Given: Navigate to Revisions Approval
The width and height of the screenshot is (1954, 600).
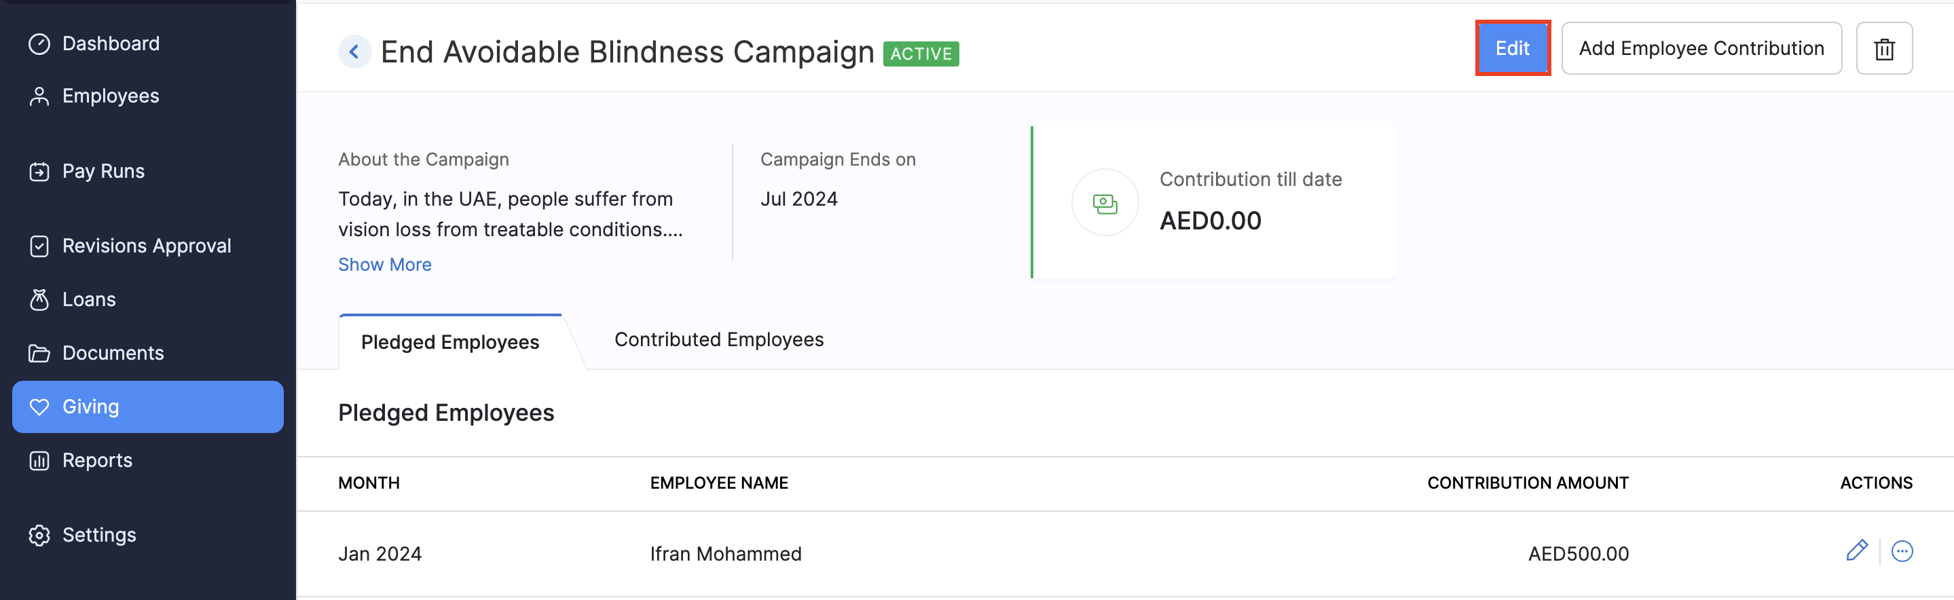Looking at the screenshot, I should tap(147, 246).
